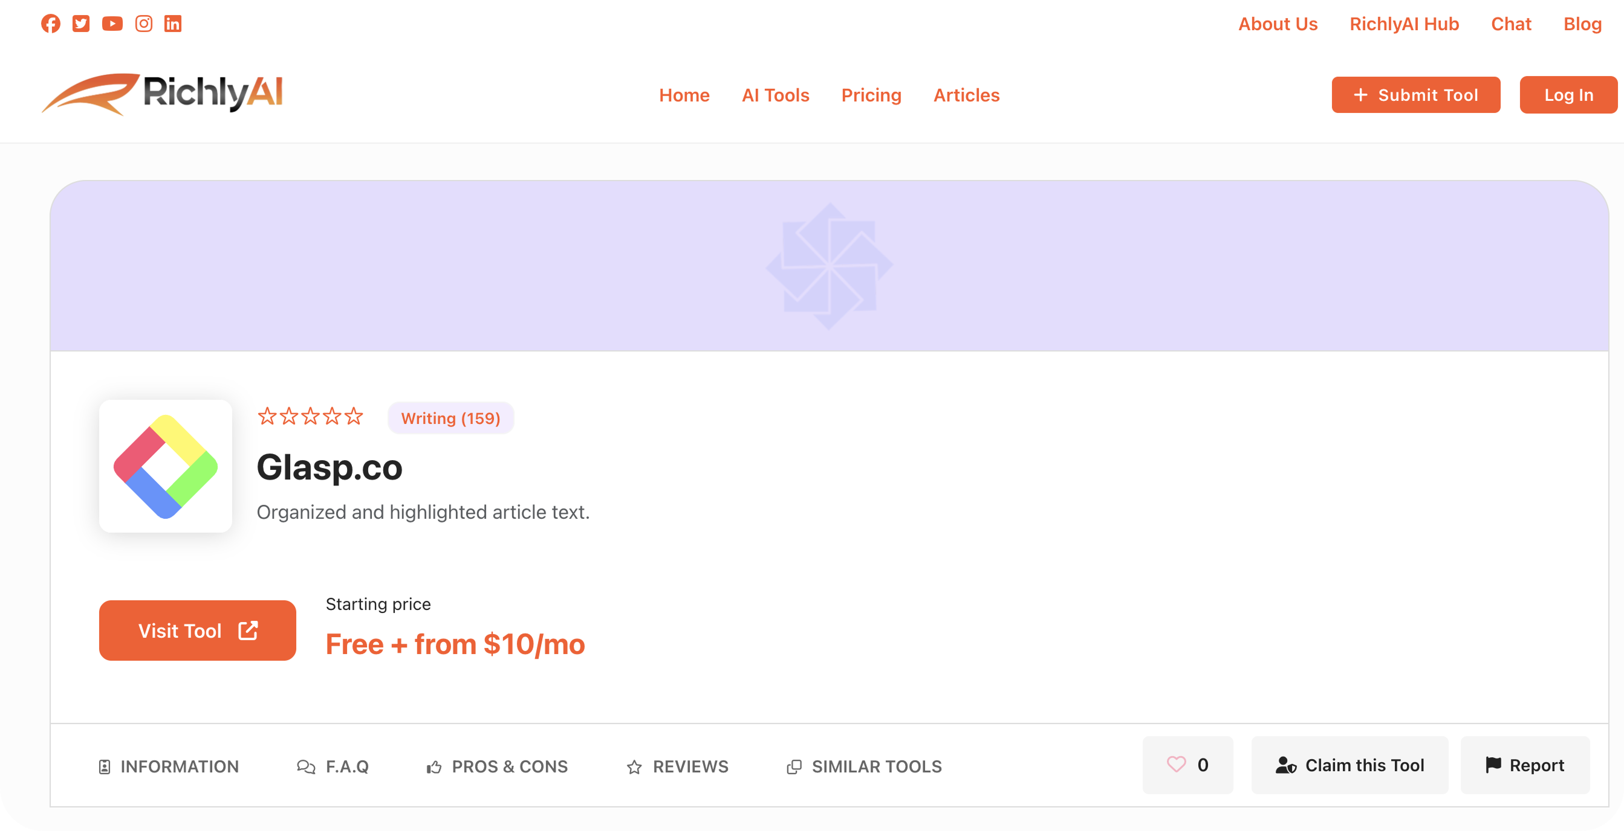Click the Glasp.co colorful logo thumbnail
1624x831 pixels.
[x=166, y=466]
